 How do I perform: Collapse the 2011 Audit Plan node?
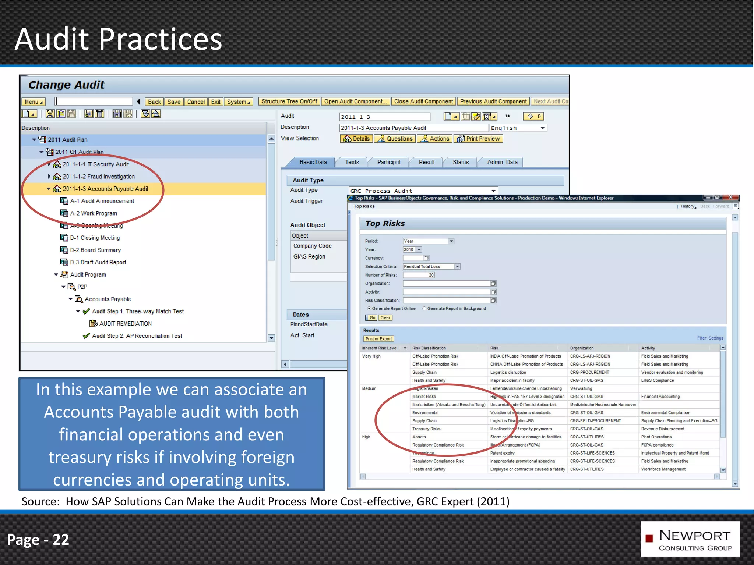(x=34, y=140)
